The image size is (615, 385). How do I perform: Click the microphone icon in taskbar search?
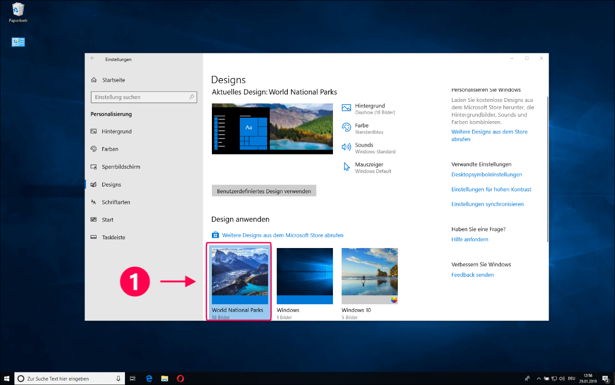118,379
